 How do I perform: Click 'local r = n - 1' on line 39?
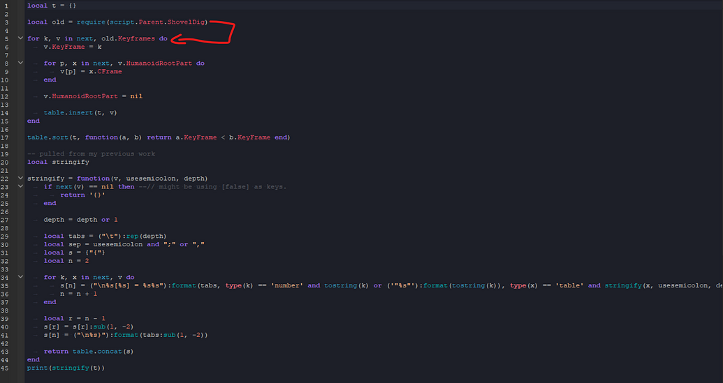tap(75, 319)
